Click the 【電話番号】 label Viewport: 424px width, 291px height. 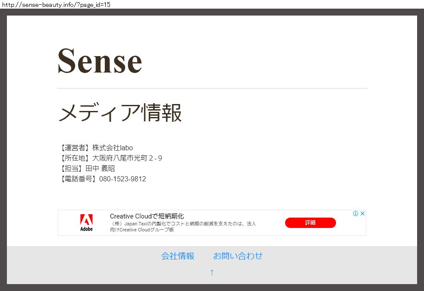[78, 179]
